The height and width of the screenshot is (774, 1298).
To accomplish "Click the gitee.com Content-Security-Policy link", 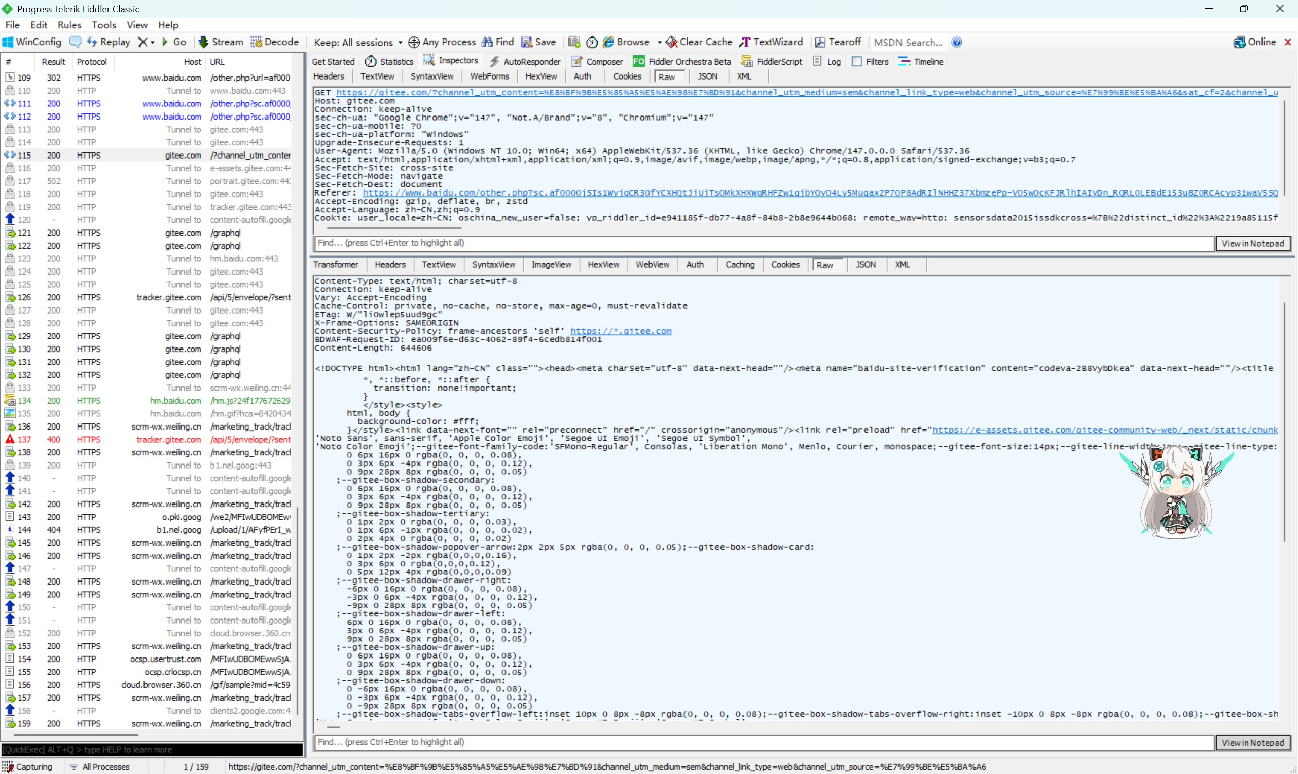I will (620, 331).
